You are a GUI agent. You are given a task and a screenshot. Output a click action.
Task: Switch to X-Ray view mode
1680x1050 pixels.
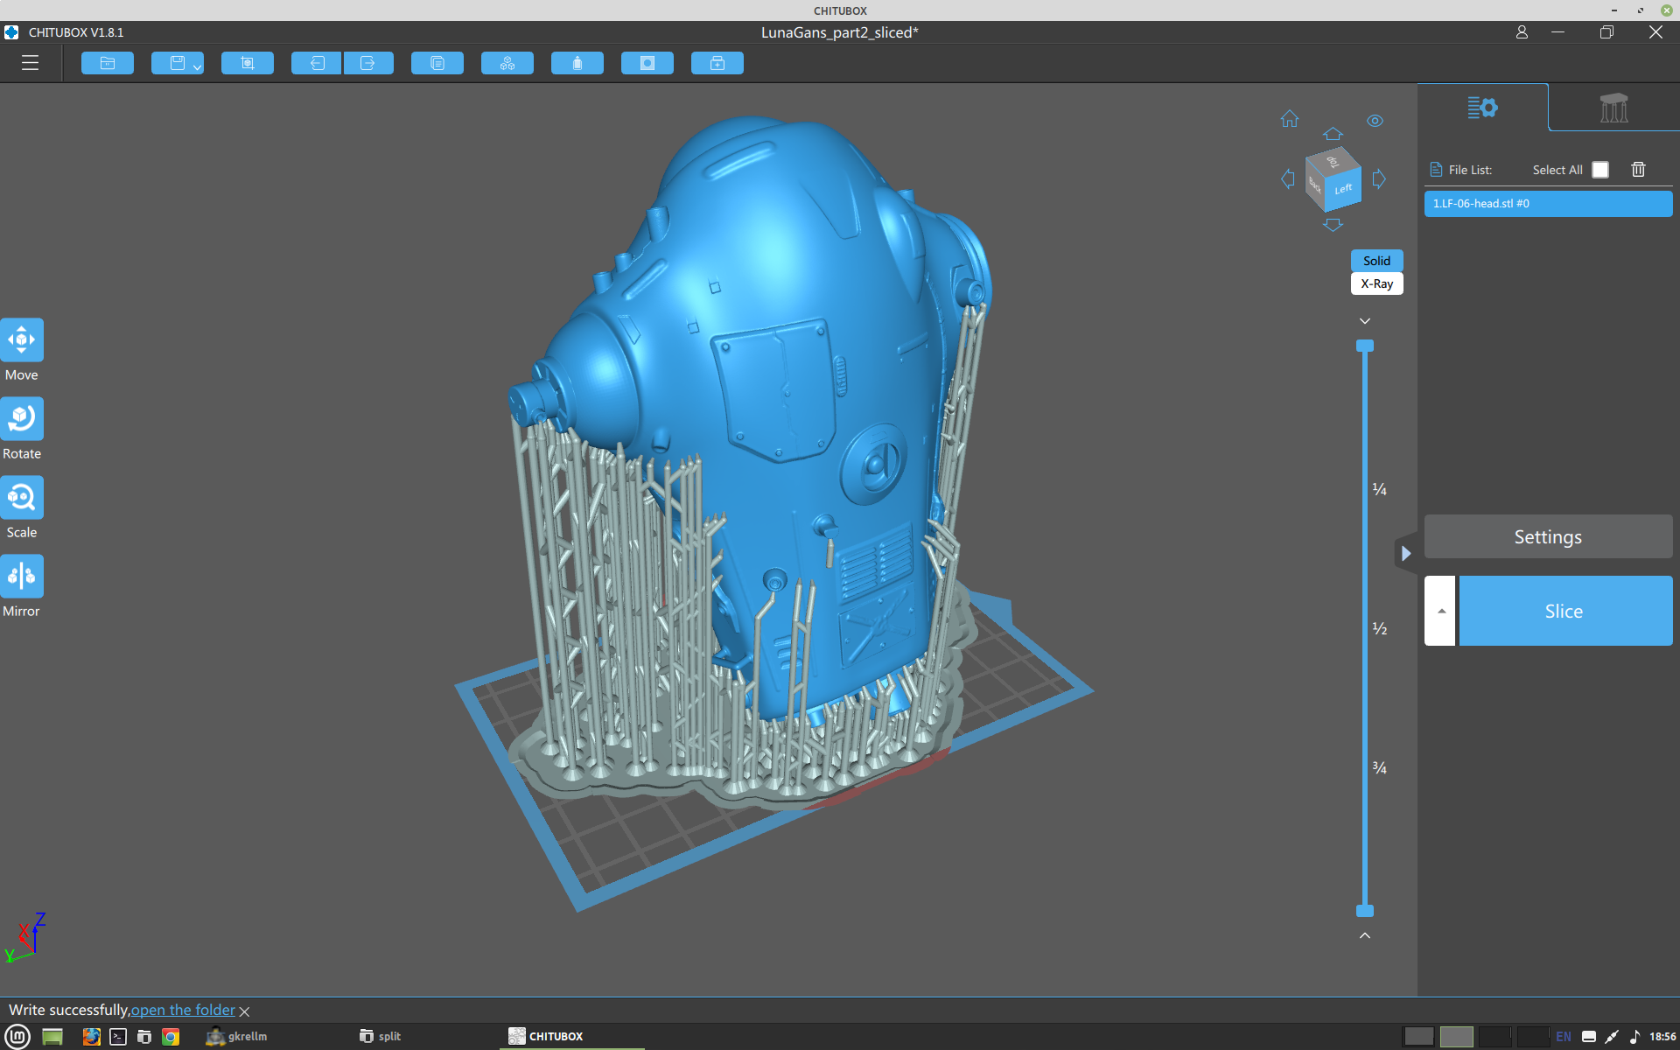pyautogui.click(x=1376, y=283)
